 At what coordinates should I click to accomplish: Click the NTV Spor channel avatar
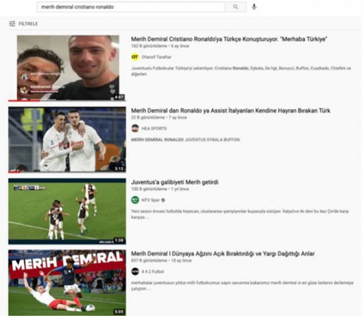[x=135, y=200]
